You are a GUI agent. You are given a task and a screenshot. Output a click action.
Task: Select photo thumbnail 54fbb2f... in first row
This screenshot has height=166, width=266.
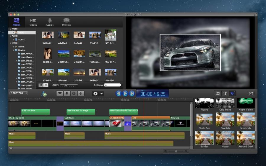[48, 35]
